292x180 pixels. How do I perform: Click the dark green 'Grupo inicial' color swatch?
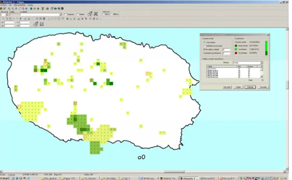[x=236, y=46]
